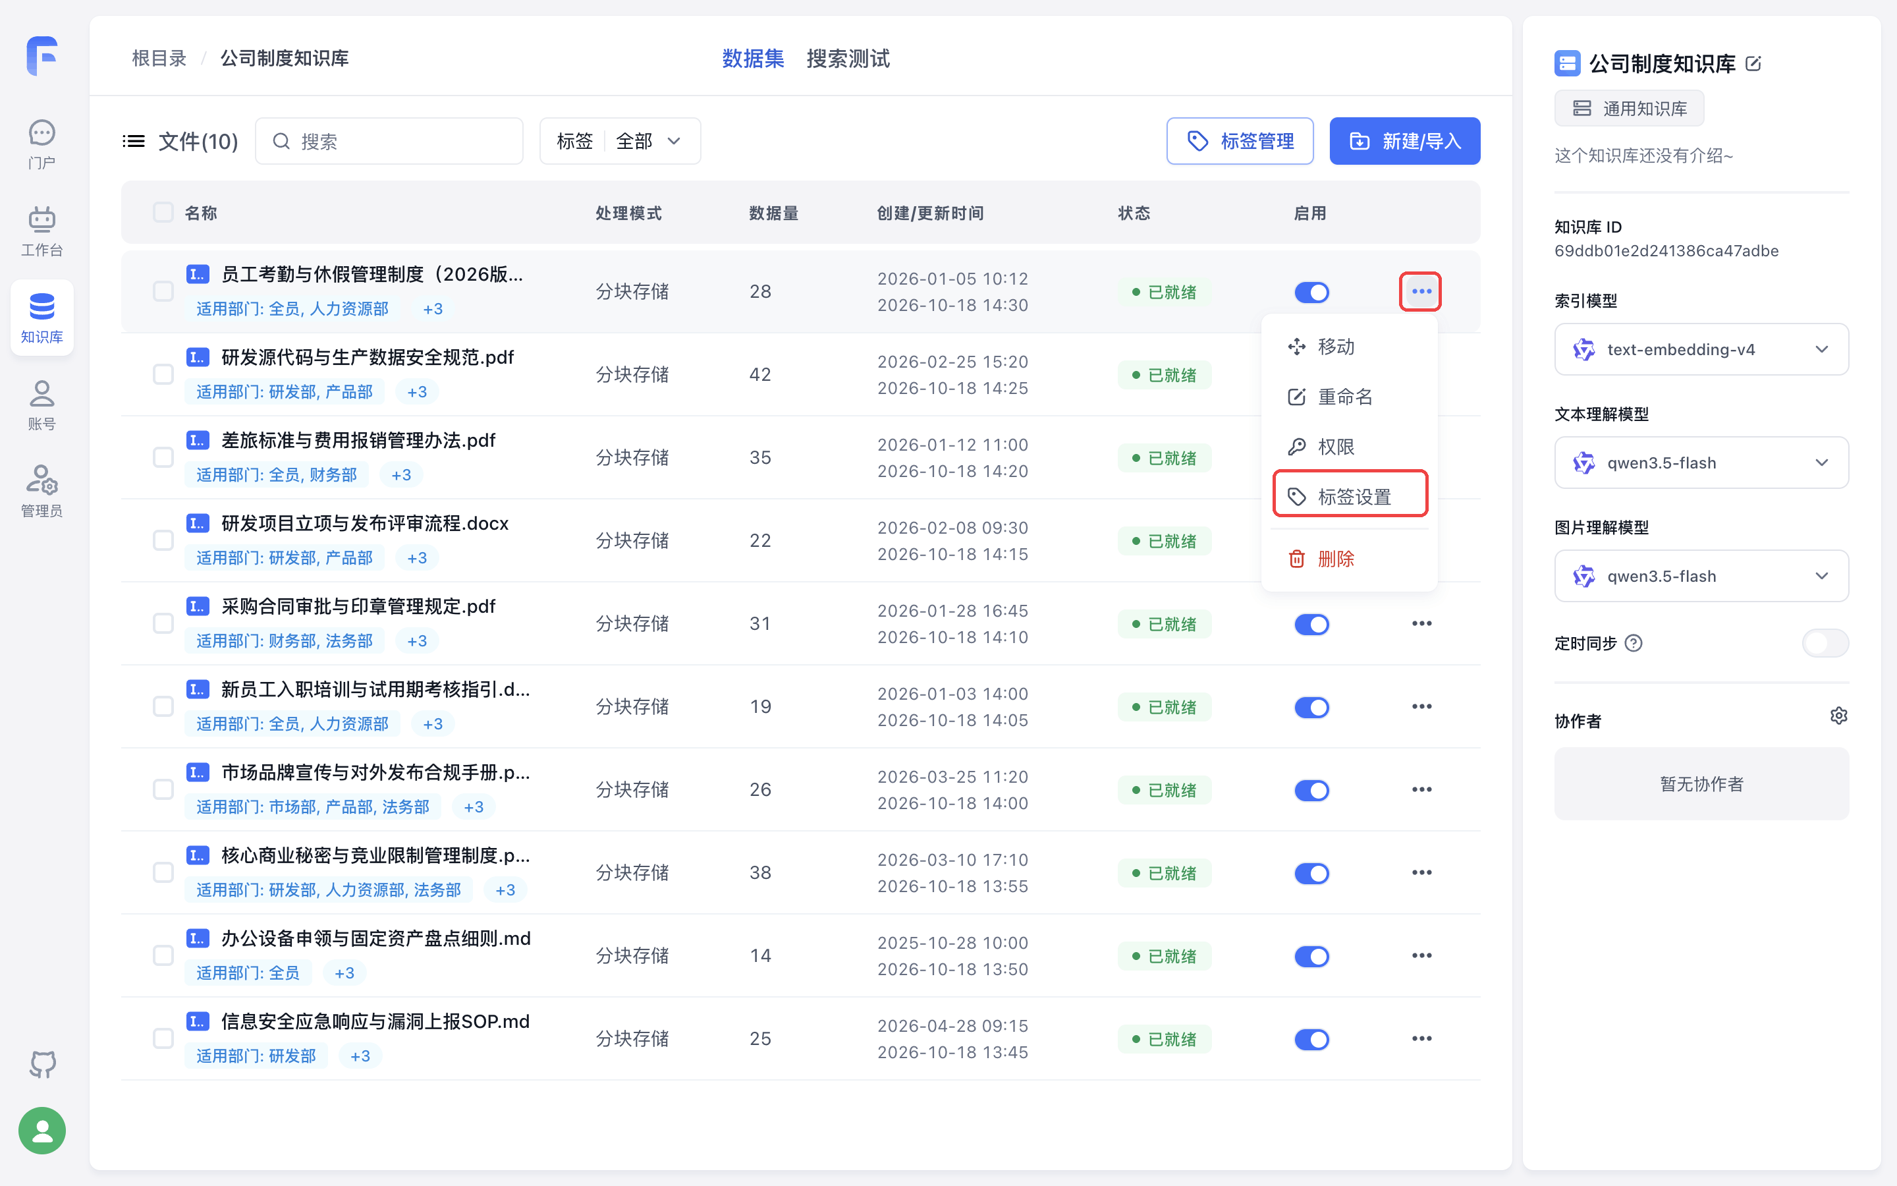Open more options for 信息安全应急响应 row
Image resolution: width=1897 pixels, height=1186 pixels.
tap(1421, 1038)
